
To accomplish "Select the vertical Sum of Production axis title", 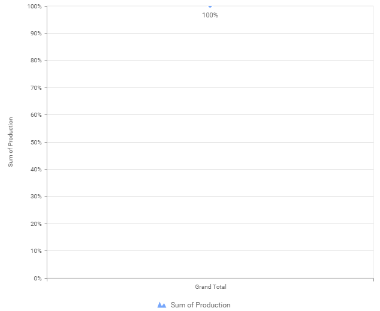I will 11,142.
